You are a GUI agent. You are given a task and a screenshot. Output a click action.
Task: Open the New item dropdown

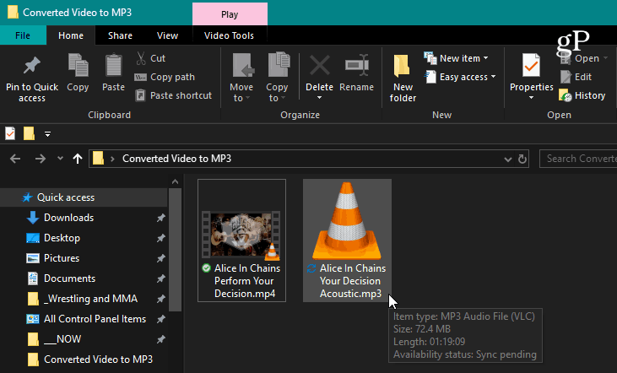pos(457,58)
